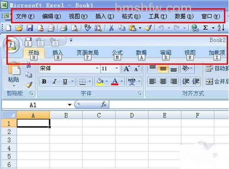This screenshot has width=229, height=169.
Task: Click the Insert Function fx button
Action: [104, 105]
